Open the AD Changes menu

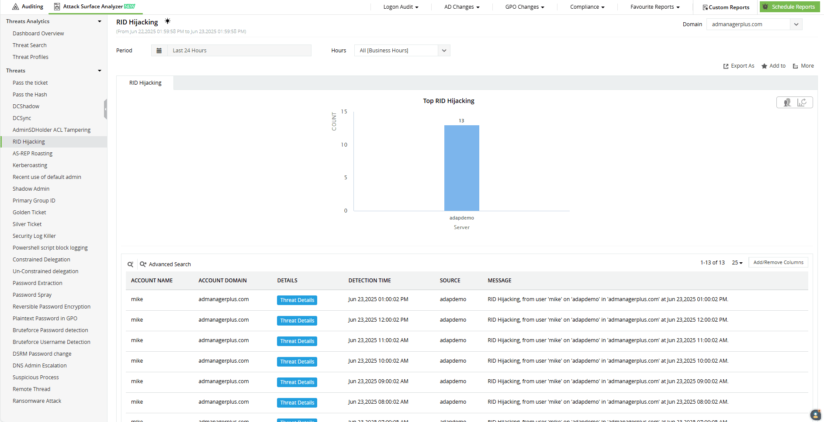coord(462,7)
